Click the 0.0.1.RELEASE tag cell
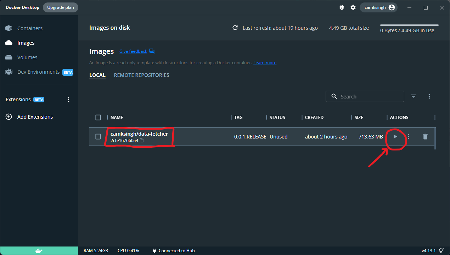 click(x=250, y=137)
